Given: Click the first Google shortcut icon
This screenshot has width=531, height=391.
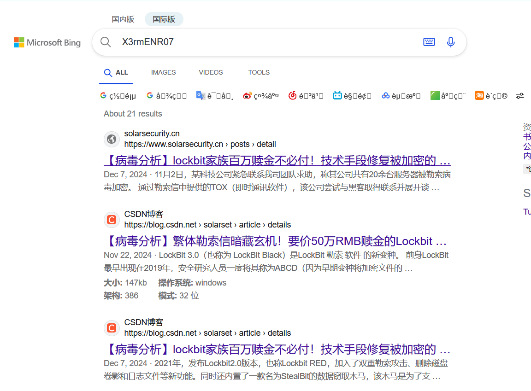Looking at the screenshot, I should pos(103,96).
